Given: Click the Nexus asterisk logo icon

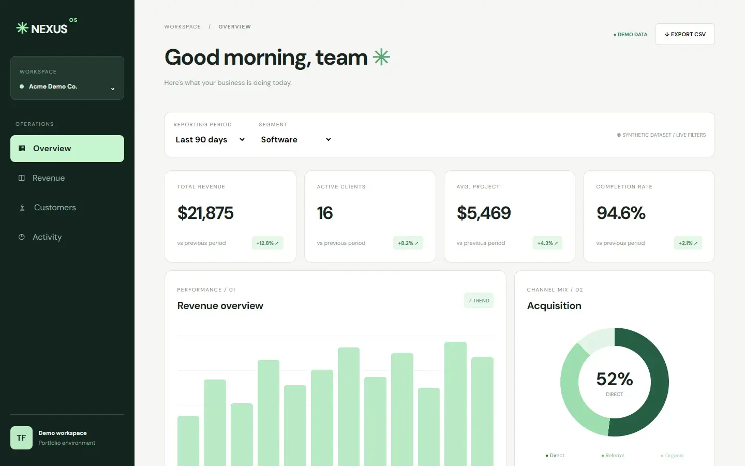Looking at the screenshot, I should [22, 28].
